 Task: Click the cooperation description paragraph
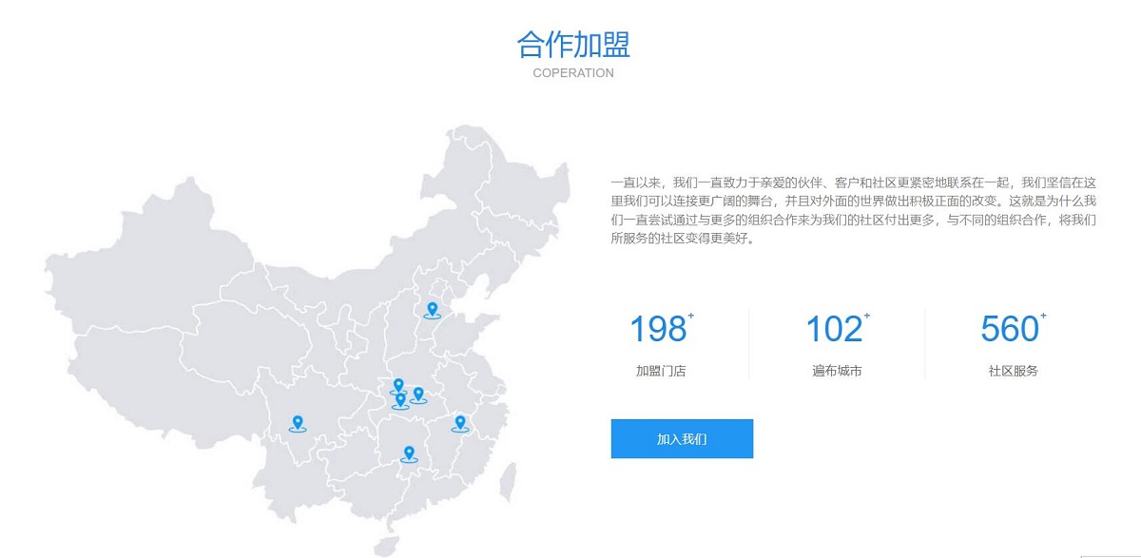click(x=854, y=210)
